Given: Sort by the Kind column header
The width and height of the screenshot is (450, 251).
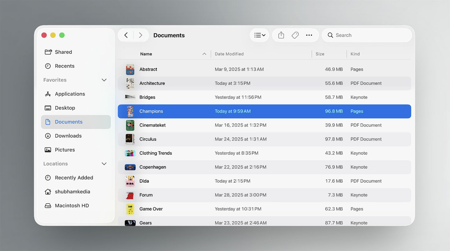Looking at the screenshot, I should pos(355,54).
